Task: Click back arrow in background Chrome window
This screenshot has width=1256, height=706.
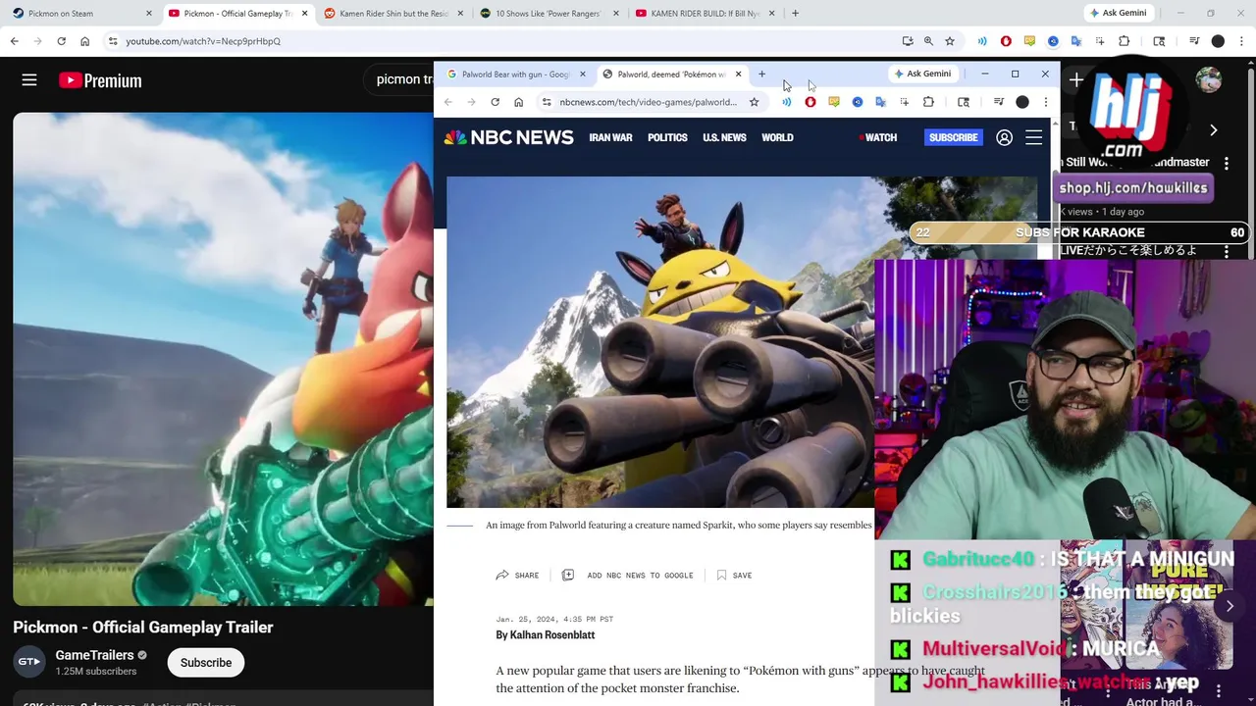Action: coord(14,41)
